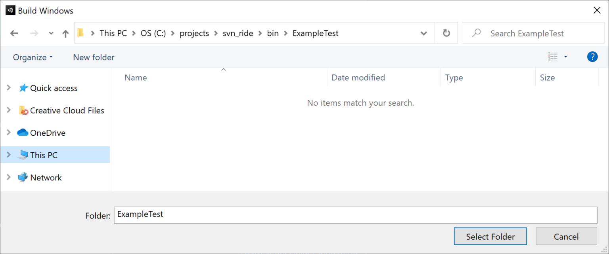Image resolution: width=609 pixels, height=254 pixels.
Task: Expand the This PC tree item
Action: point(9,155)
